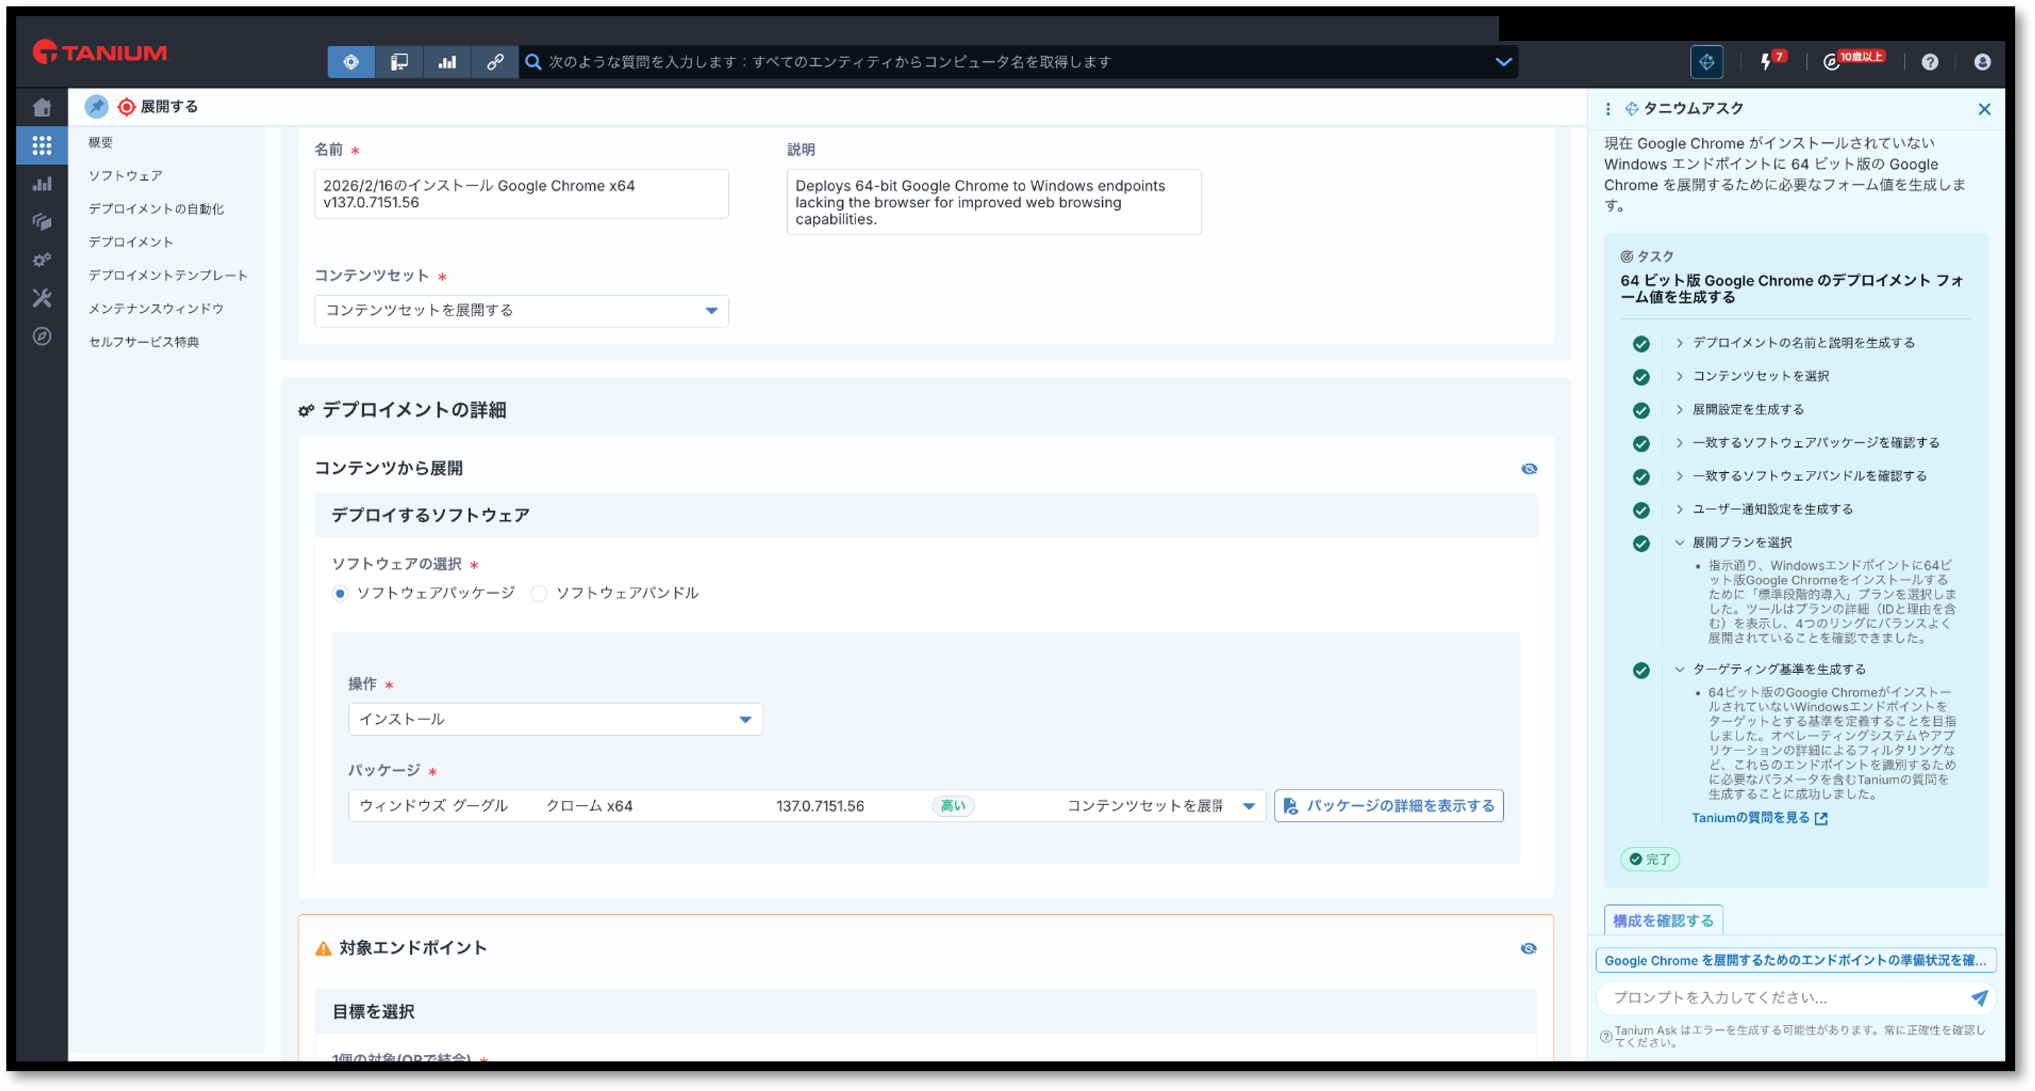Open the Tanium Ask icon in header

pyautogui.click(x=1706, y=61)
